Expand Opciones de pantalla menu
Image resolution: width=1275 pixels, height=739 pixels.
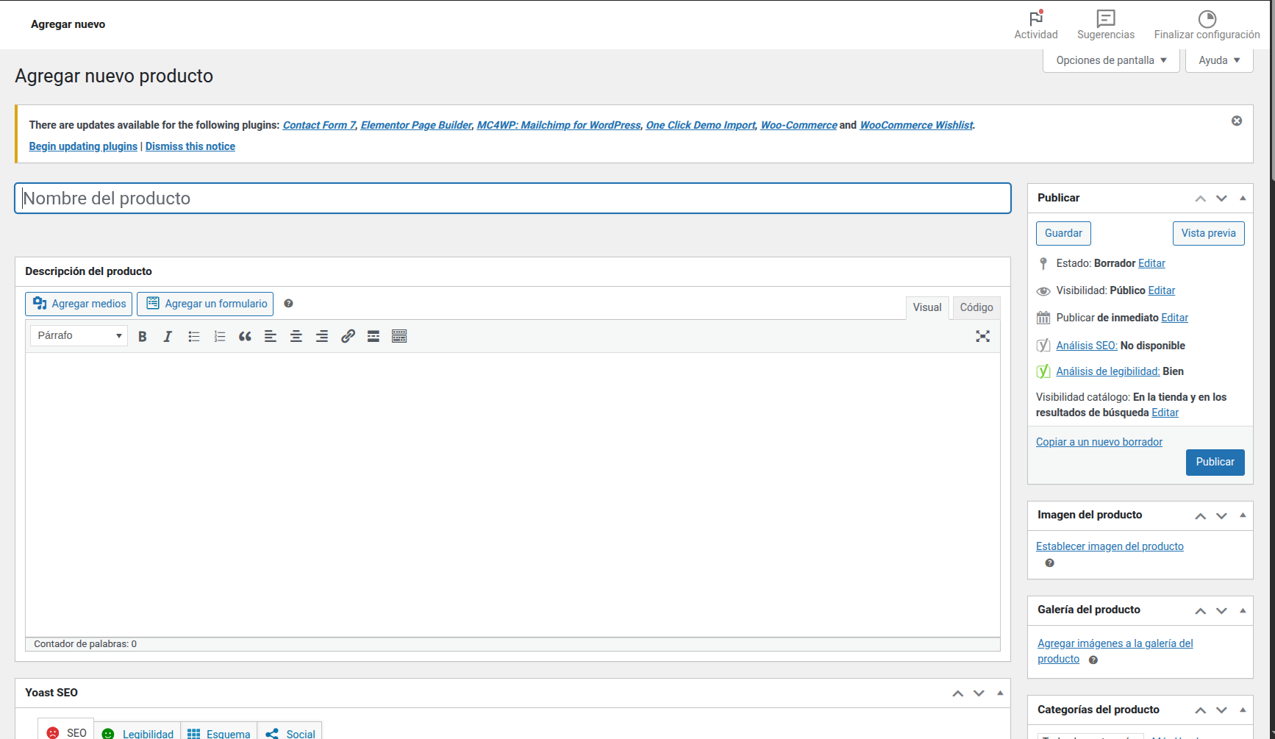click(x=1111, y=60)
